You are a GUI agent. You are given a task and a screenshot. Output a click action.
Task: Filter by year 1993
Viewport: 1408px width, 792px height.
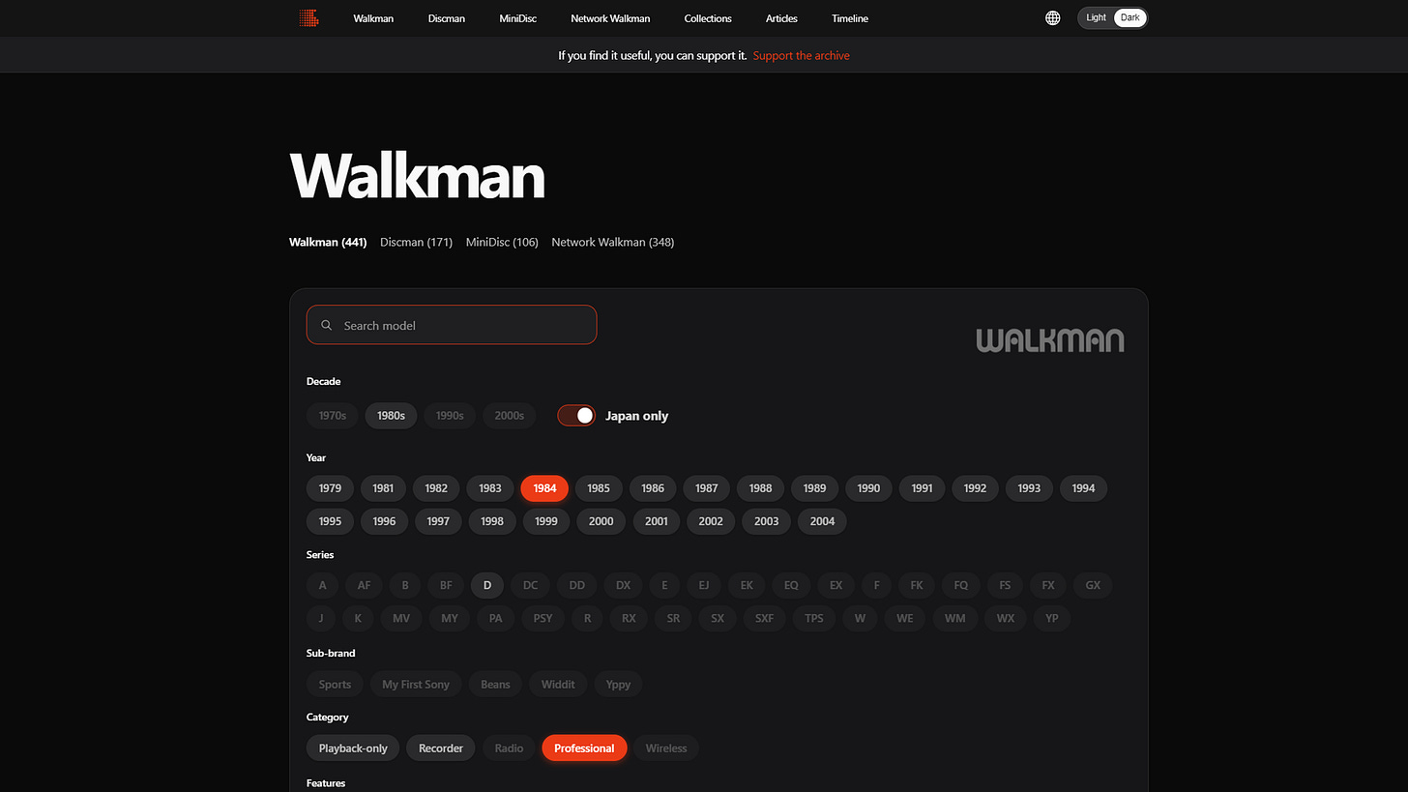point(1029,488)
